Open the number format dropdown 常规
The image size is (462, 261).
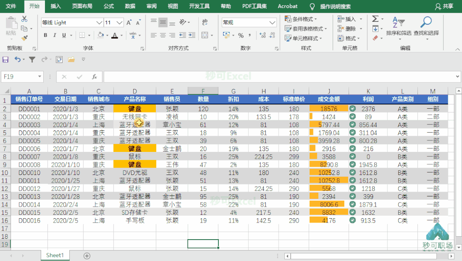pyautogui.click(x=272, y=22)
